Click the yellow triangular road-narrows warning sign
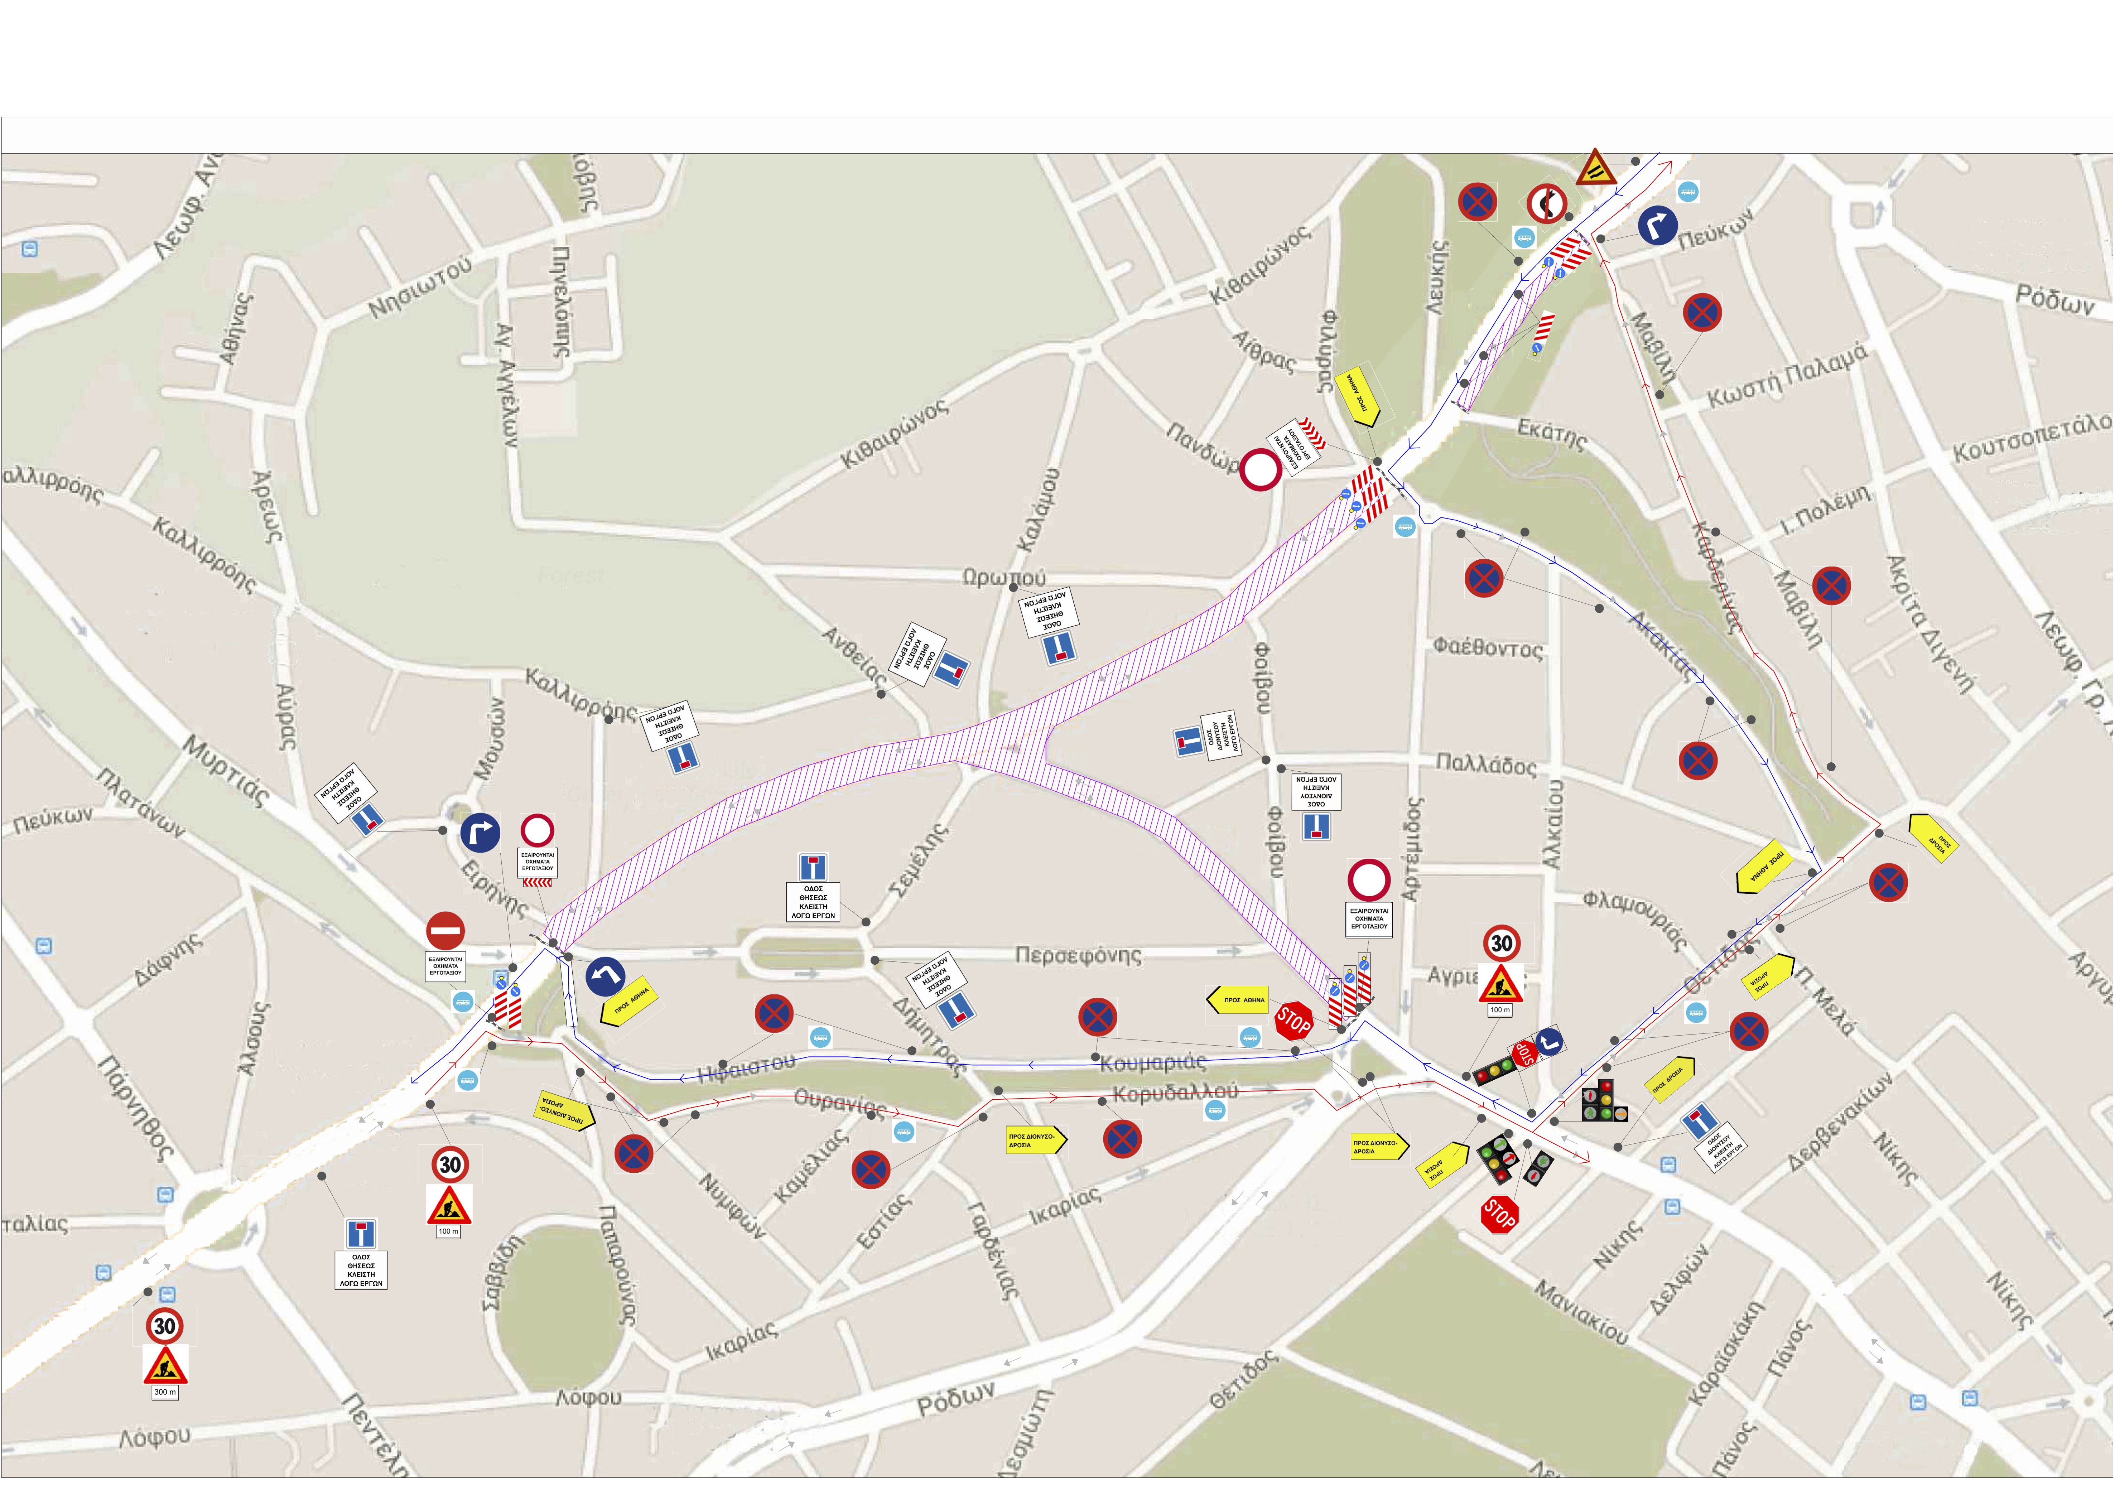Viewport: 2115px width, 1495px height. coord(1595,169)
